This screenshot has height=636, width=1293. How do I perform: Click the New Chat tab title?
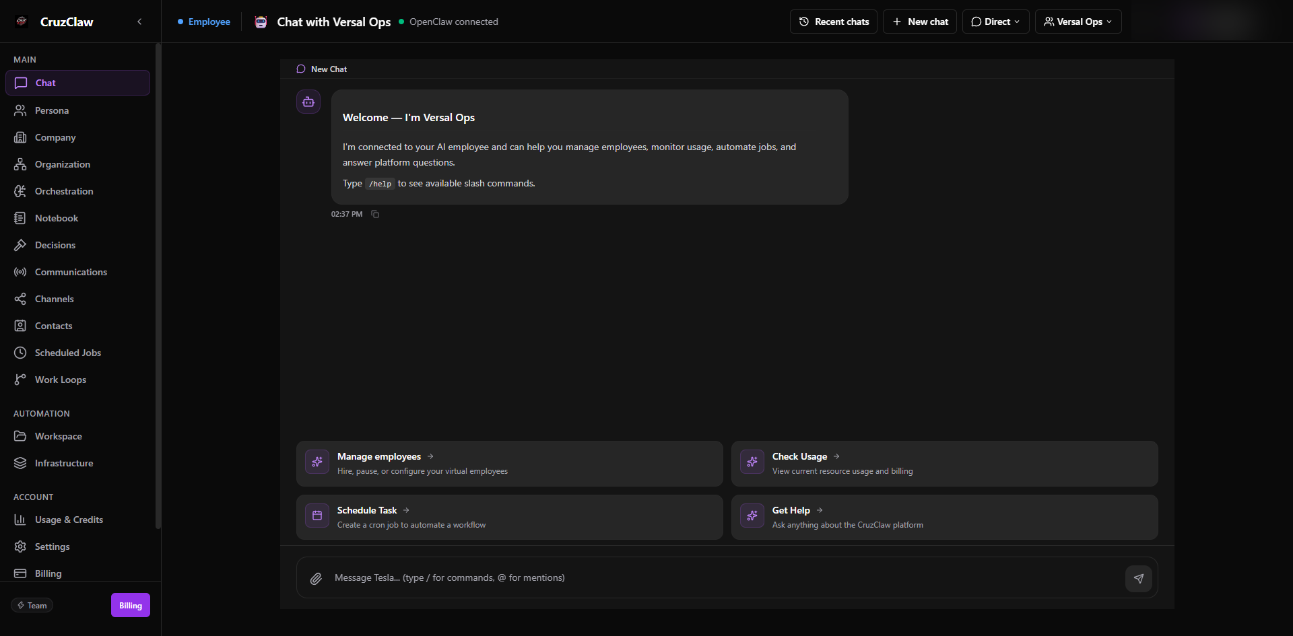[x=329, y=69]
